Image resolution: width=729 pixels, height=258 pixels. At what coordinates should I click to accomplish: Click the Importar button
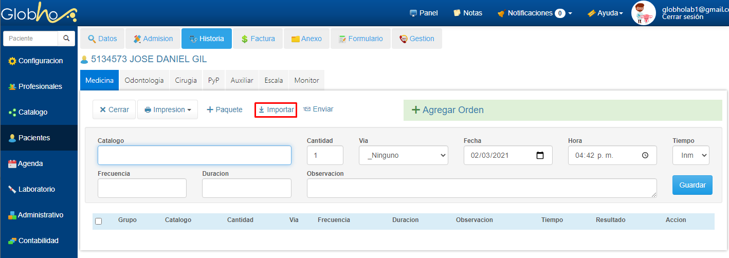click(x=276, y=109)
